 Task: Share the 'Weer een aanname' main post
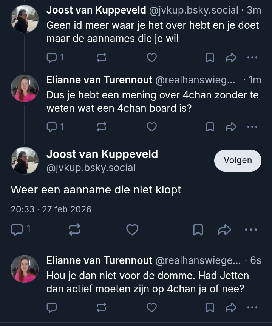224,229
